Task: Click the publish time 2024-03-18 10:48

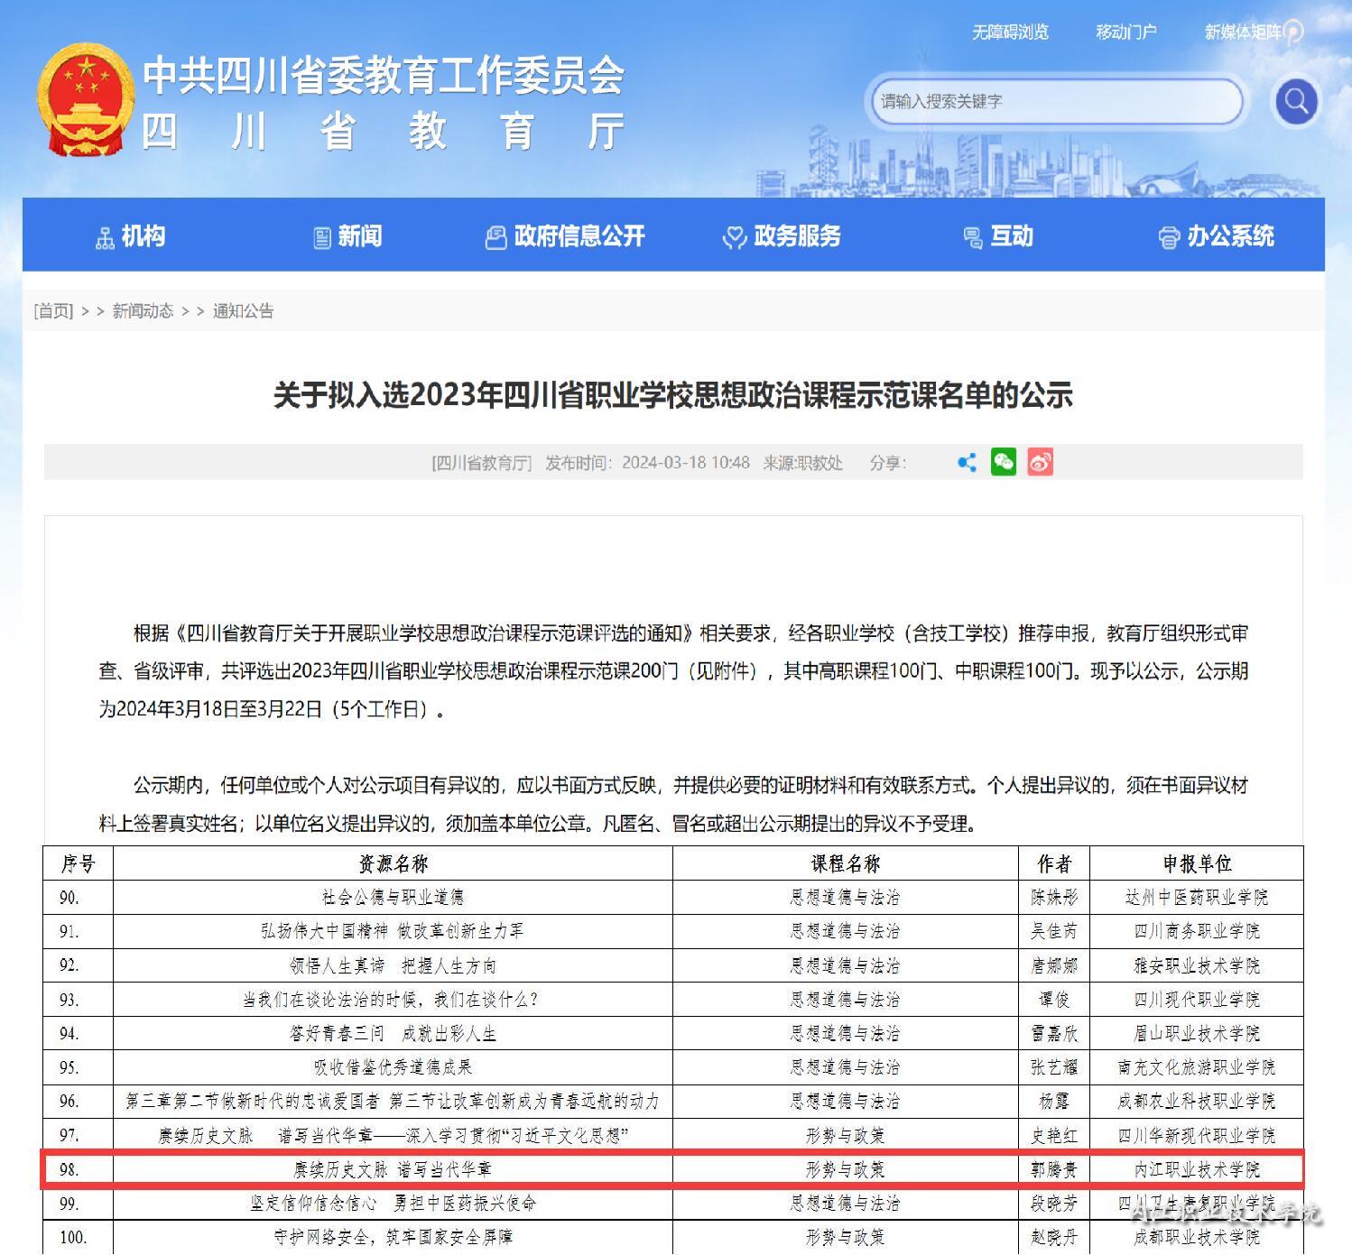Action: (686, 463)
